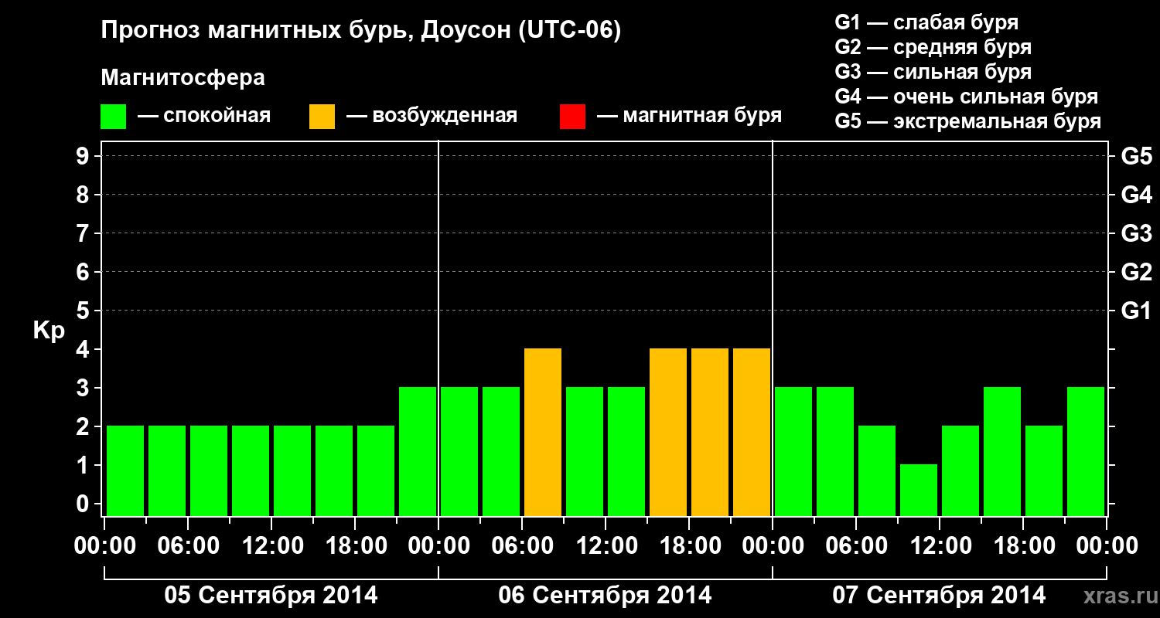This screenshot has width=1160, height=618.
Task: Click the green 'спокойная' legend swatch
Action: pos(113,117)
